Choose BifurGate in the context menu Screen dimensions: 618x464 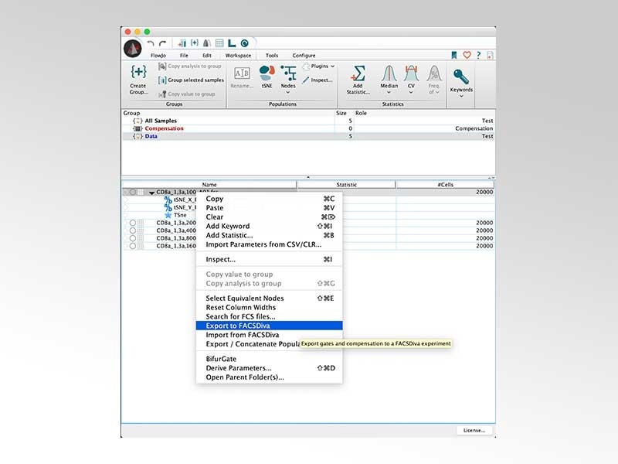269,359
